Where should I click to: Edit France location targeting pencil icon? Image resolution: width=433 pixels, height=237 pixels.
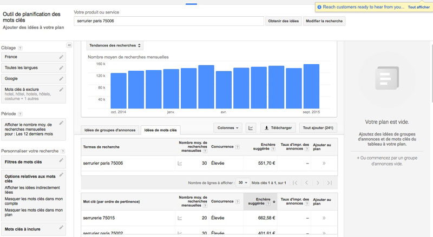point(61,57)
